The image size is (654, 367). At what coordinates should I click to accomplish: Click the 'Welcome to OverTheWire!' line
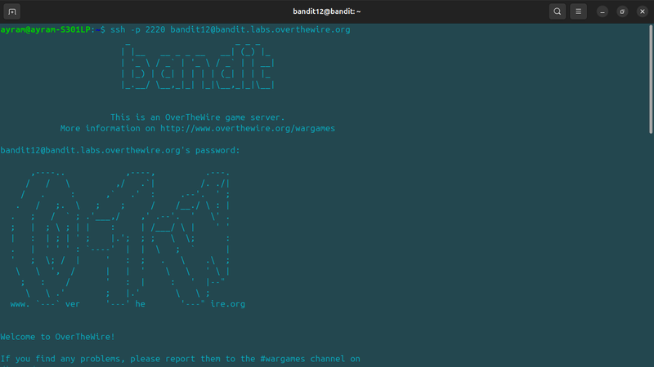click(57, 336)
